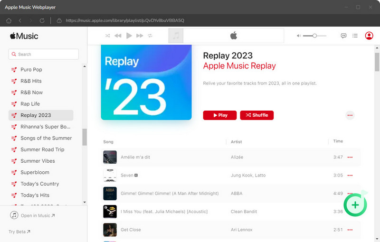
Task: Click sidebar scroll down arrow
Action: (85, 202)
